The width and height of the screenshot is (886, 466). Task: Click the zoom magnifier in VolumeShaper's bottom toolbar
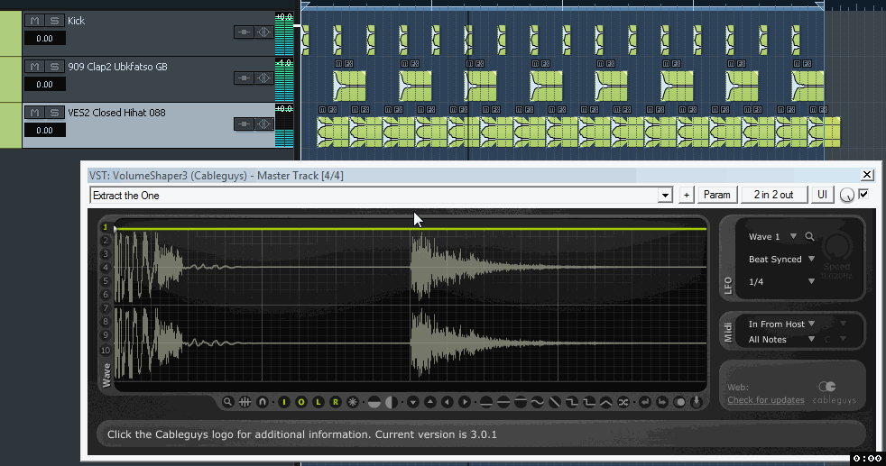coord(227,402)
